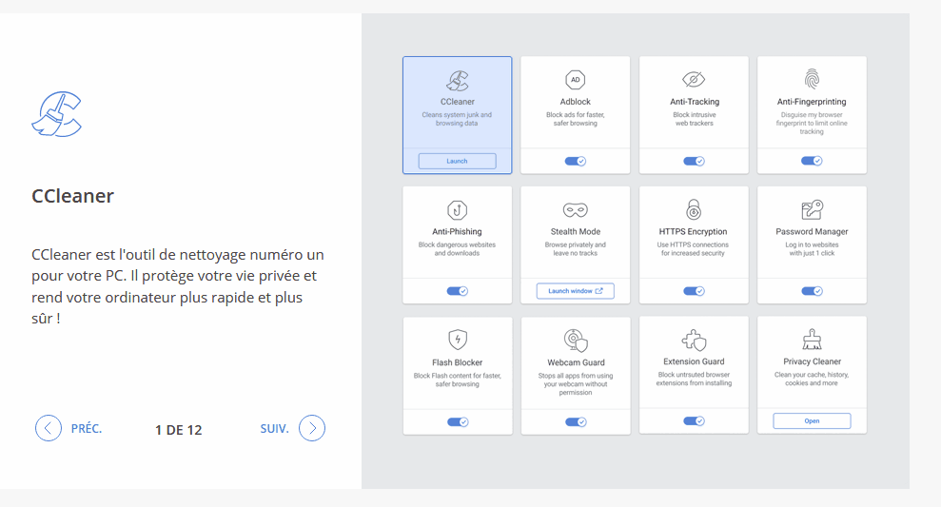Click the Adblock AD hexagon icon
This screenshot has width=941, height=507.
575,80
